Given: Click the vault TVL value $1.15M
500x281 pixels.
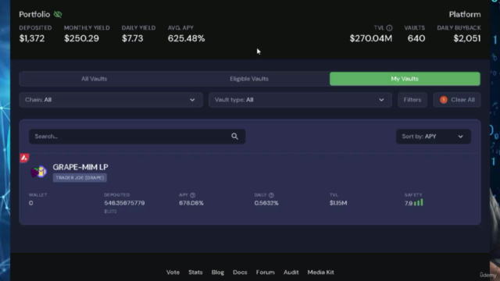Looking at the screenshot, I should (x=338, y=203).
